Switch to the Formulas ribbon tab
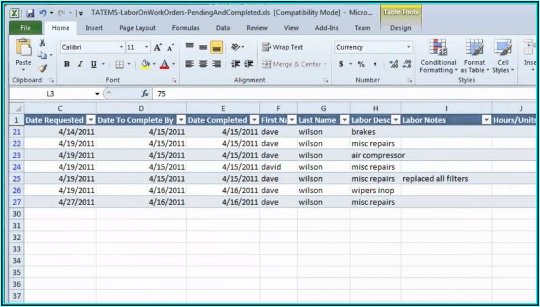This screenshot has width=540, height=307. pyautogui.click(x=185, y=28)
